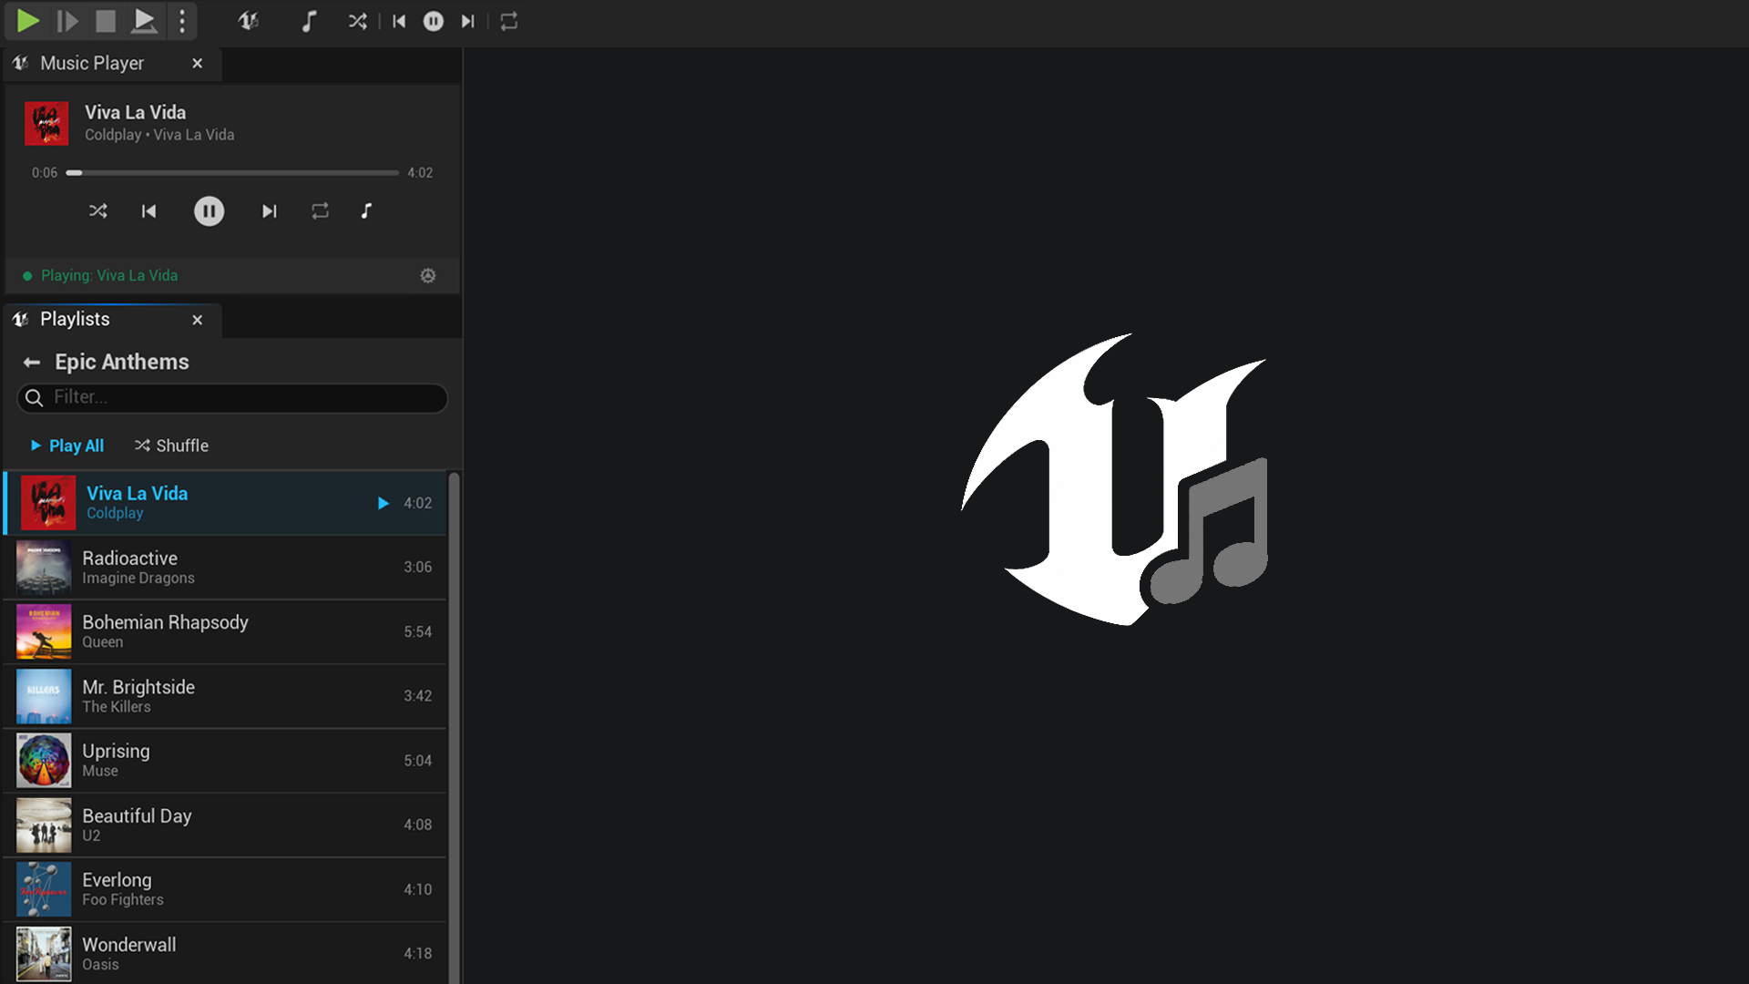Click the Play All button

(x=67, y=446)
